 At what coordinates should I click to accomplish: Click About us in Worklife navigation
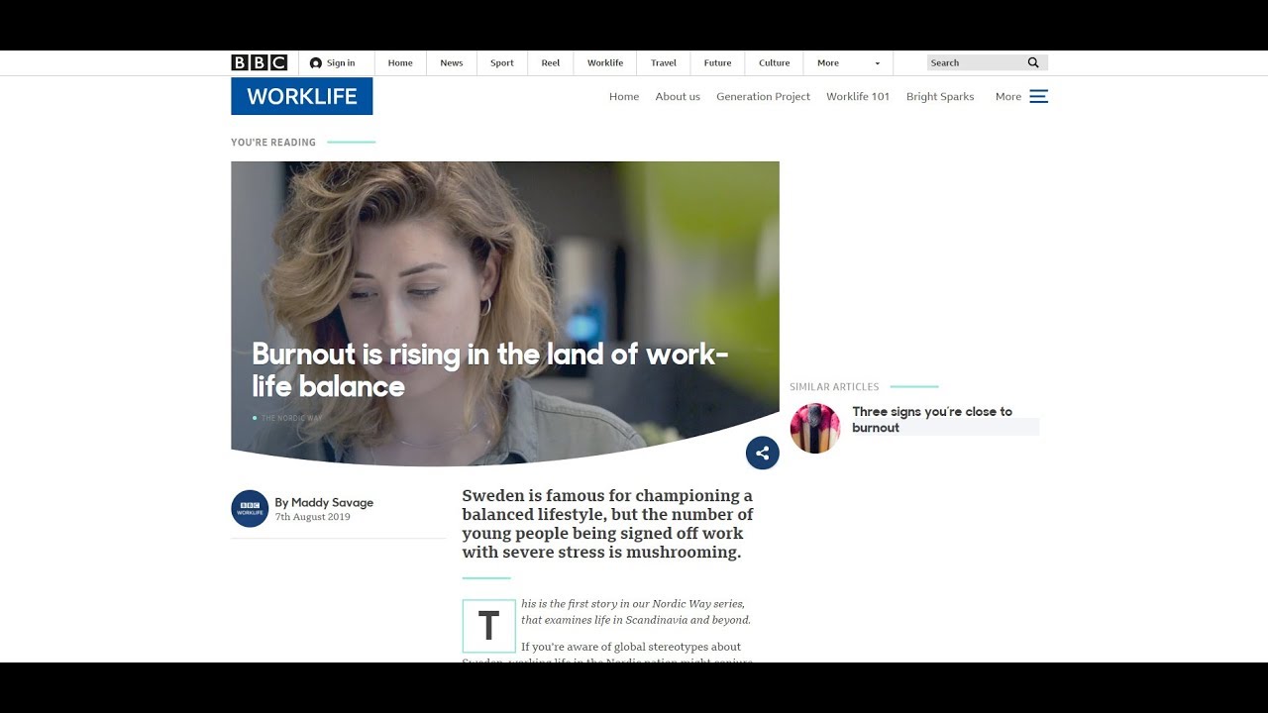678,96
